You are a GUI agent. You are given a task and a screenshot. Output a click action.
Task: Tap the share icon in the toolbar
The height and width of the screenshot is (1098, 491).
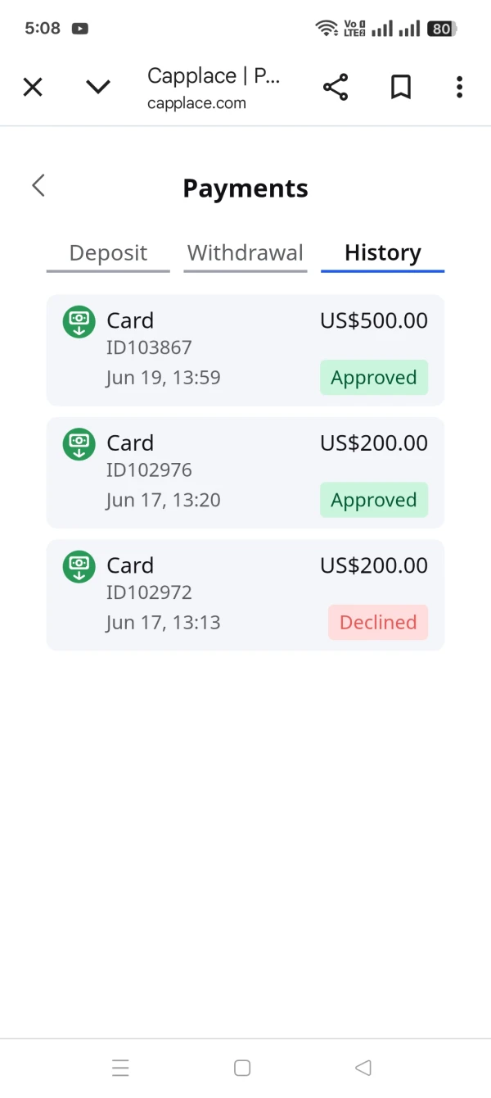coord(336,87)
